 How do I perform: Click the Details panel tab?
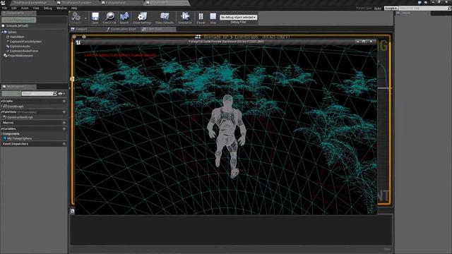coord(412,13)
